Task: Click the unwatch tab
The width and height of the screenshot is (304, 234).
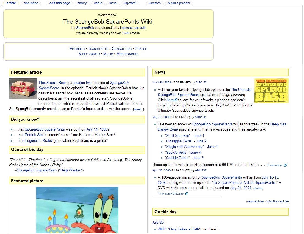Action: pos(154,3)
